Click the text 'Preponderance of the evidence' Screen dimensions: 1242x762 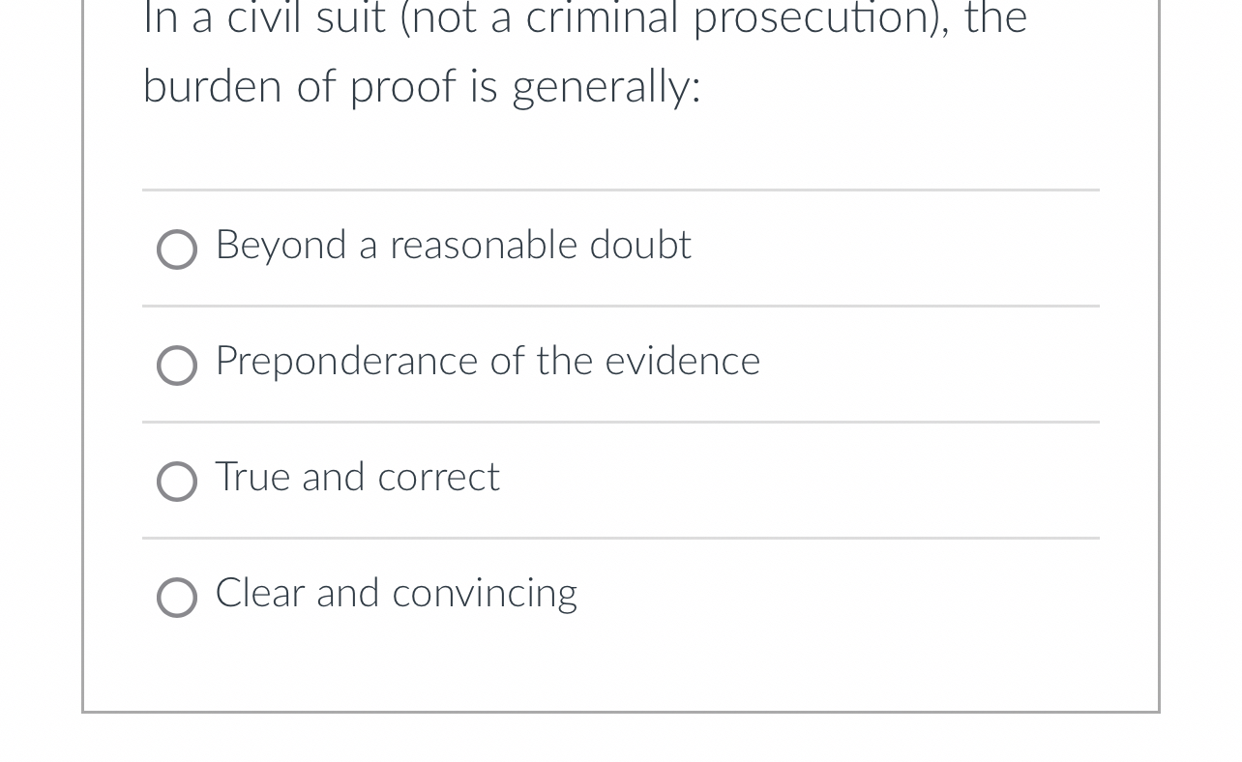487,363
